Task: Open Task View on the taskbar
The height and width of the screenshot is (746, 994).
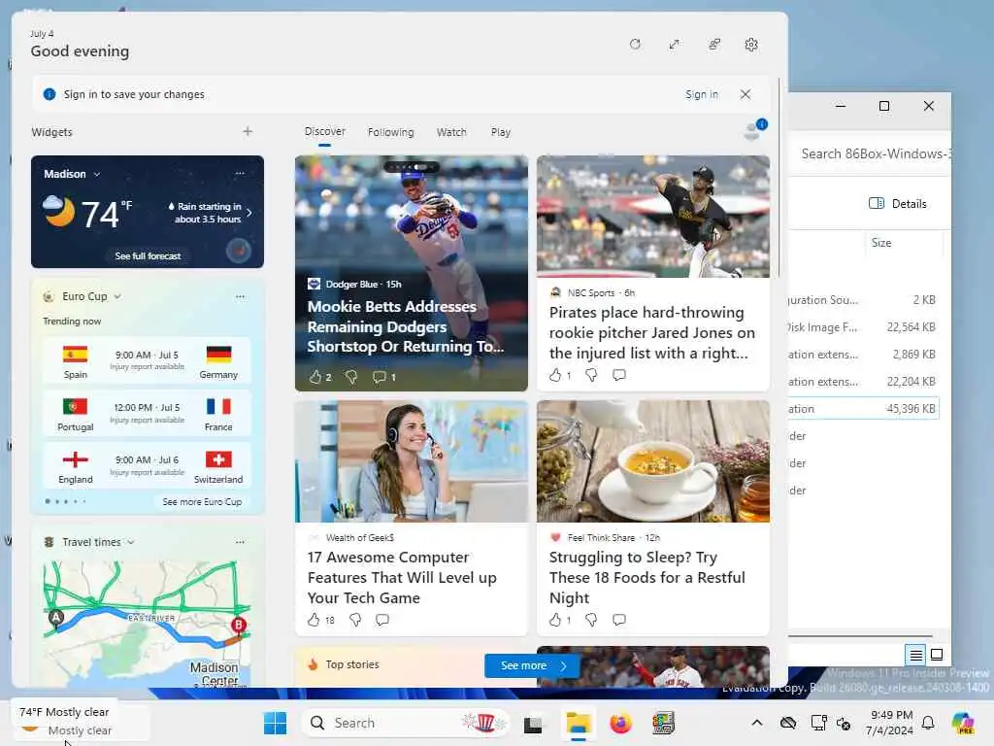Action: (x=533, y=723)
